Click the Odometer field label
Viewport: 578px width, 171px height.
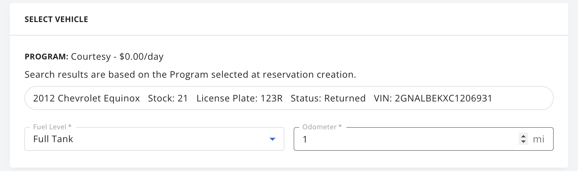pos(322,127)
